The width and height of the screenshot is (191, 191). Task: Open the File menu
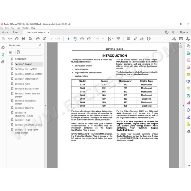(x=2, y=28)
